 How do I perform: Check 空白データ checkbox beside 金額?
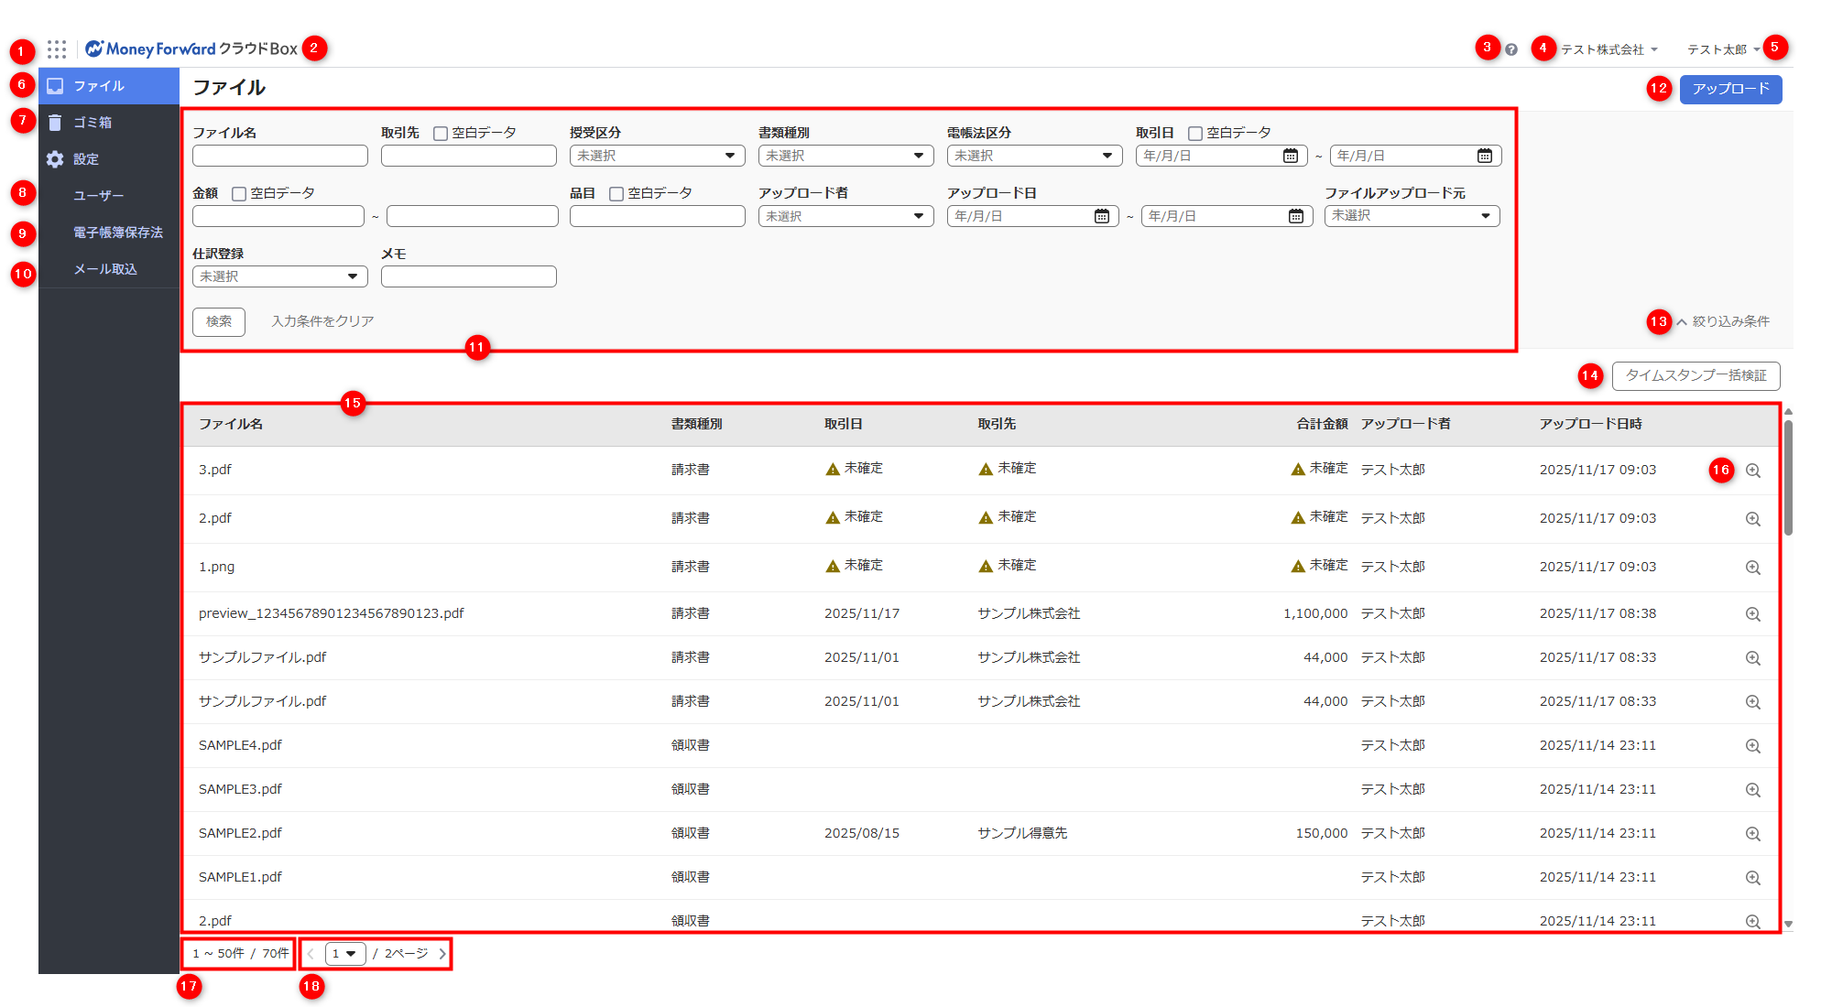point(239,194)
